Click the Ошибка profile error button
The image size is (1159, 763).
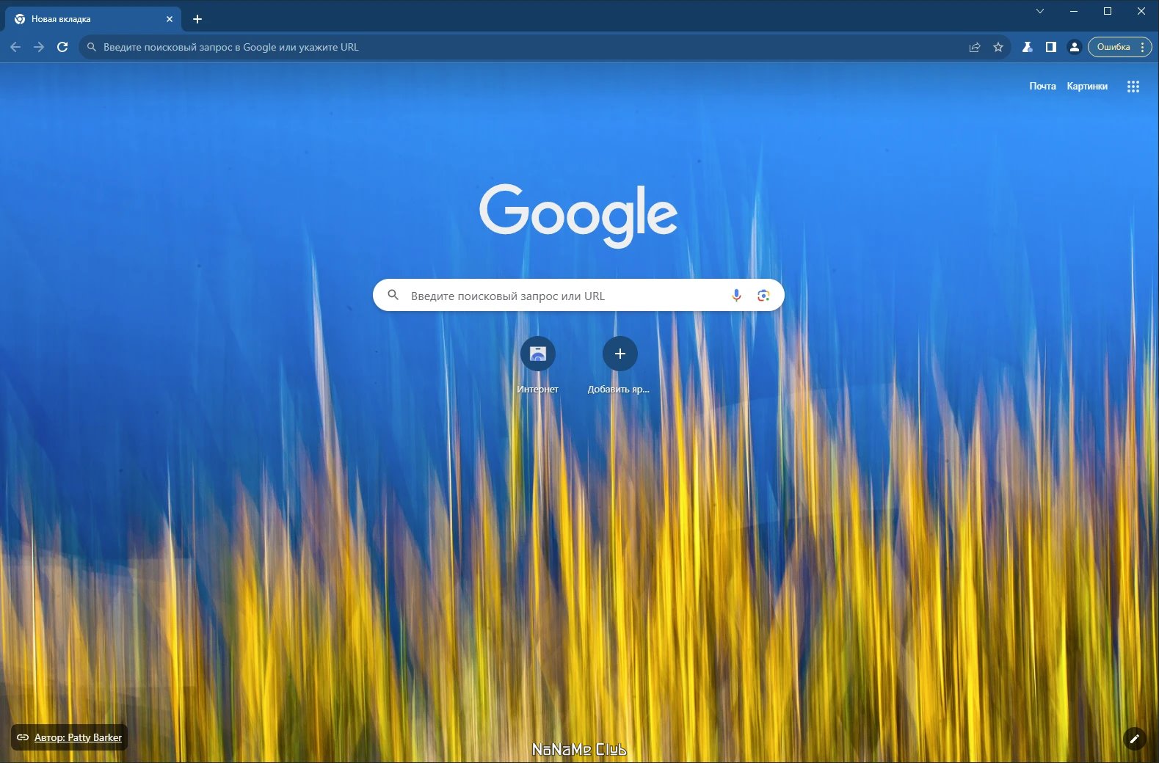[x=1113, y=47]
